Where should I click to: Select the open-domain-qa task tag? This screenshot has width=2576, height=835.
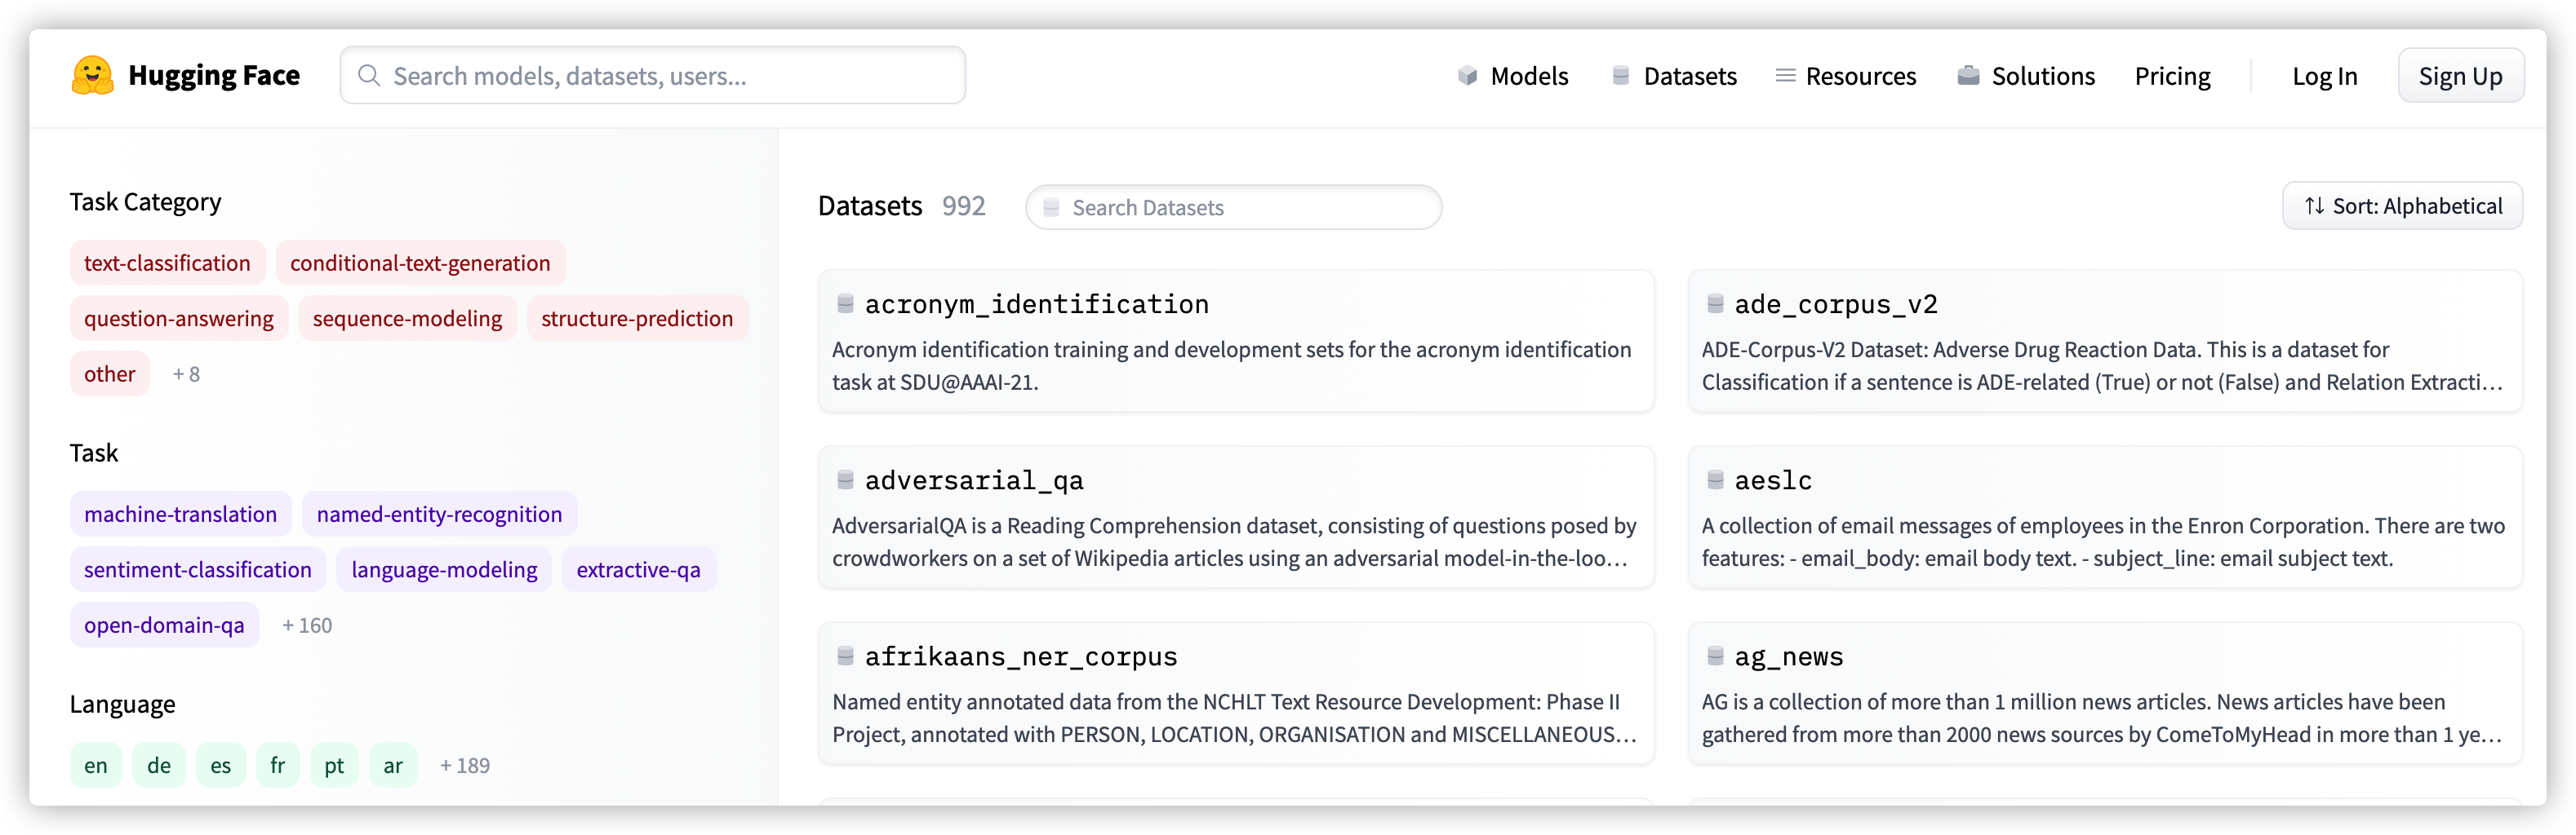click(x=164, y=625)
